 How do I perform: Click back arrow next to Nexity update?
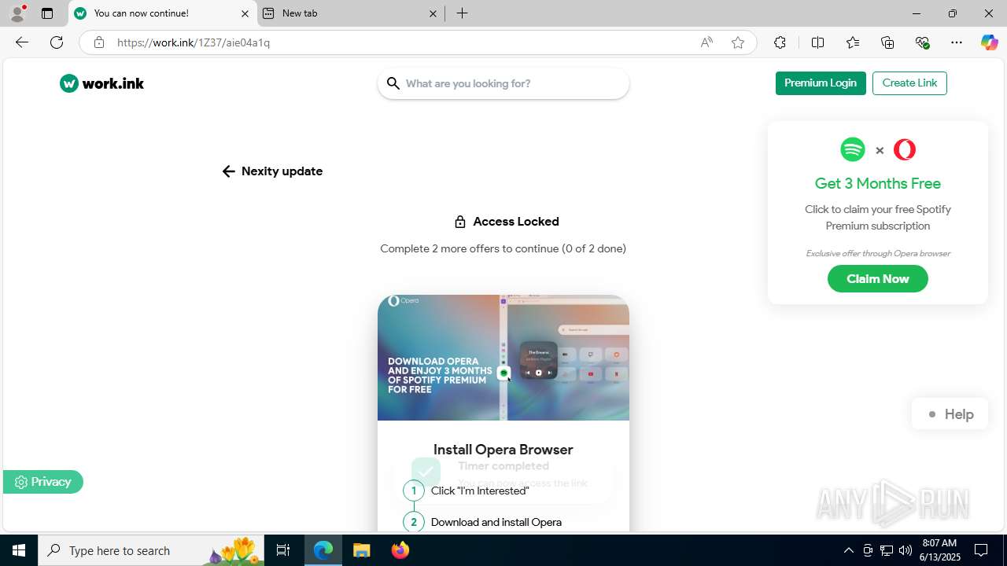228,171
